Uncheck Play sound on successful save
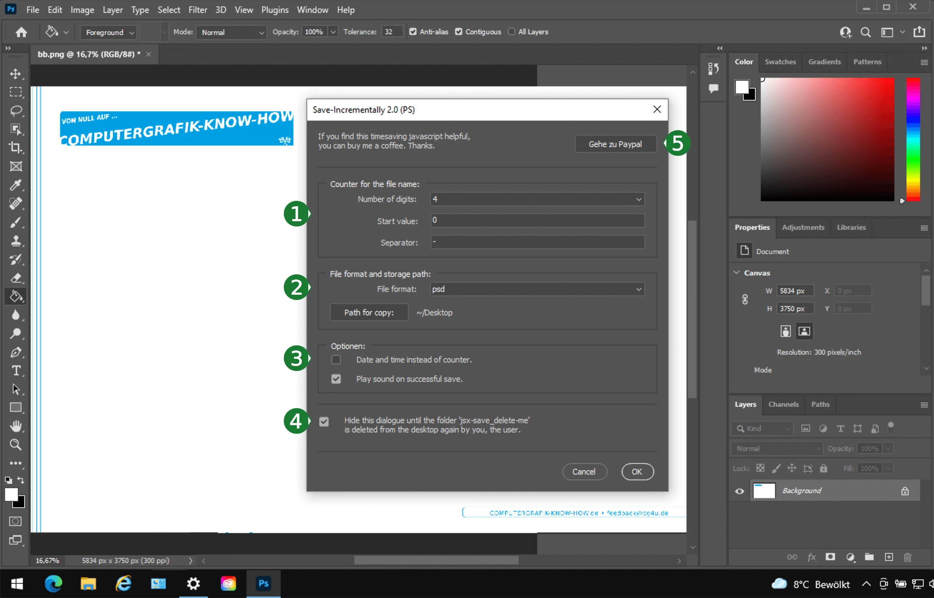The height and width of the screenshot is (598, 934). pyautogui.click(x=336, y=379)
